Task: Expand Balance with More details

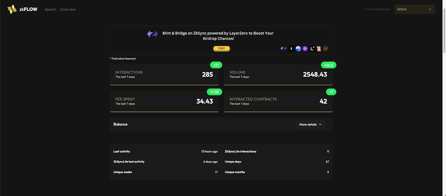Action: (x=310, y=125)
